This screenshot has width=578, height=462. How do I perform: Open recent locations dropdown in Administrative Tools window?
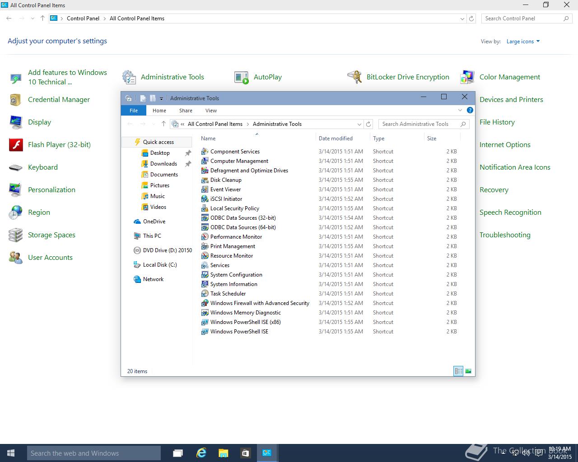pyautogui.click(x=154, y=124)
